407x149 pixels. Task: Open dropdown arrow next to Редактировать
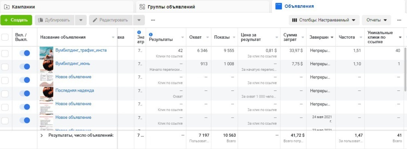click(139, 20)
